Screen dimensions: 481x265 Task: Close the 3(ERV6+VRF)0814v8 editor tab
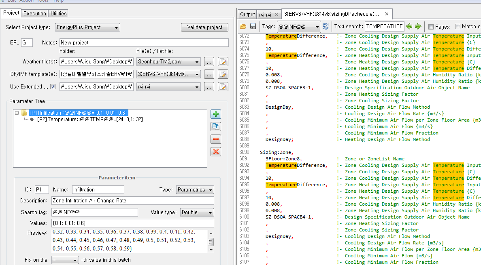pos(387,14)
